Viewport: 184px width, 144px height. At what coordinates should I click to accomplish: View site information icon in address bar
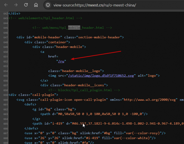48,5
